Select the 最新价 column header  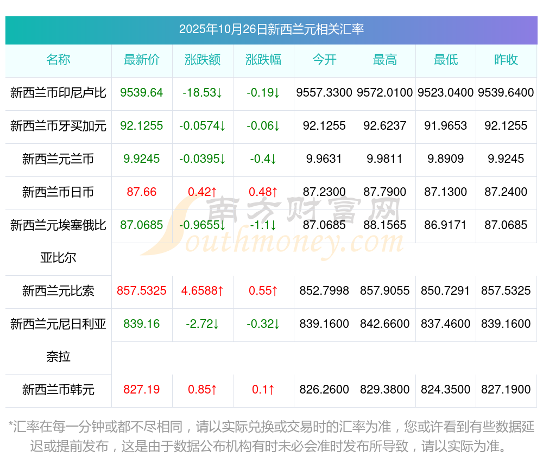click(x=142, y=60)
